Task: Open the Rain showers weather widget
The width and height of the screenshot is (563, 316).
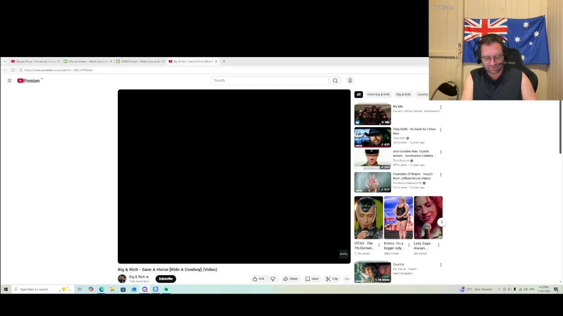Action: [x=476, y=289]
